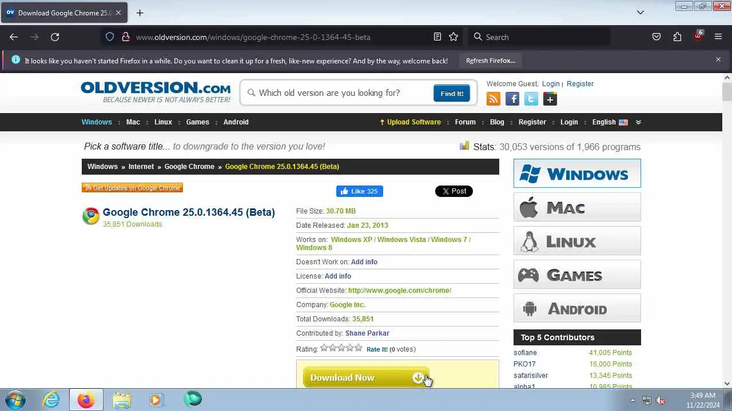Focus the Firefox Search box
The height and width of the screenshot is (411, 732).
539,37
